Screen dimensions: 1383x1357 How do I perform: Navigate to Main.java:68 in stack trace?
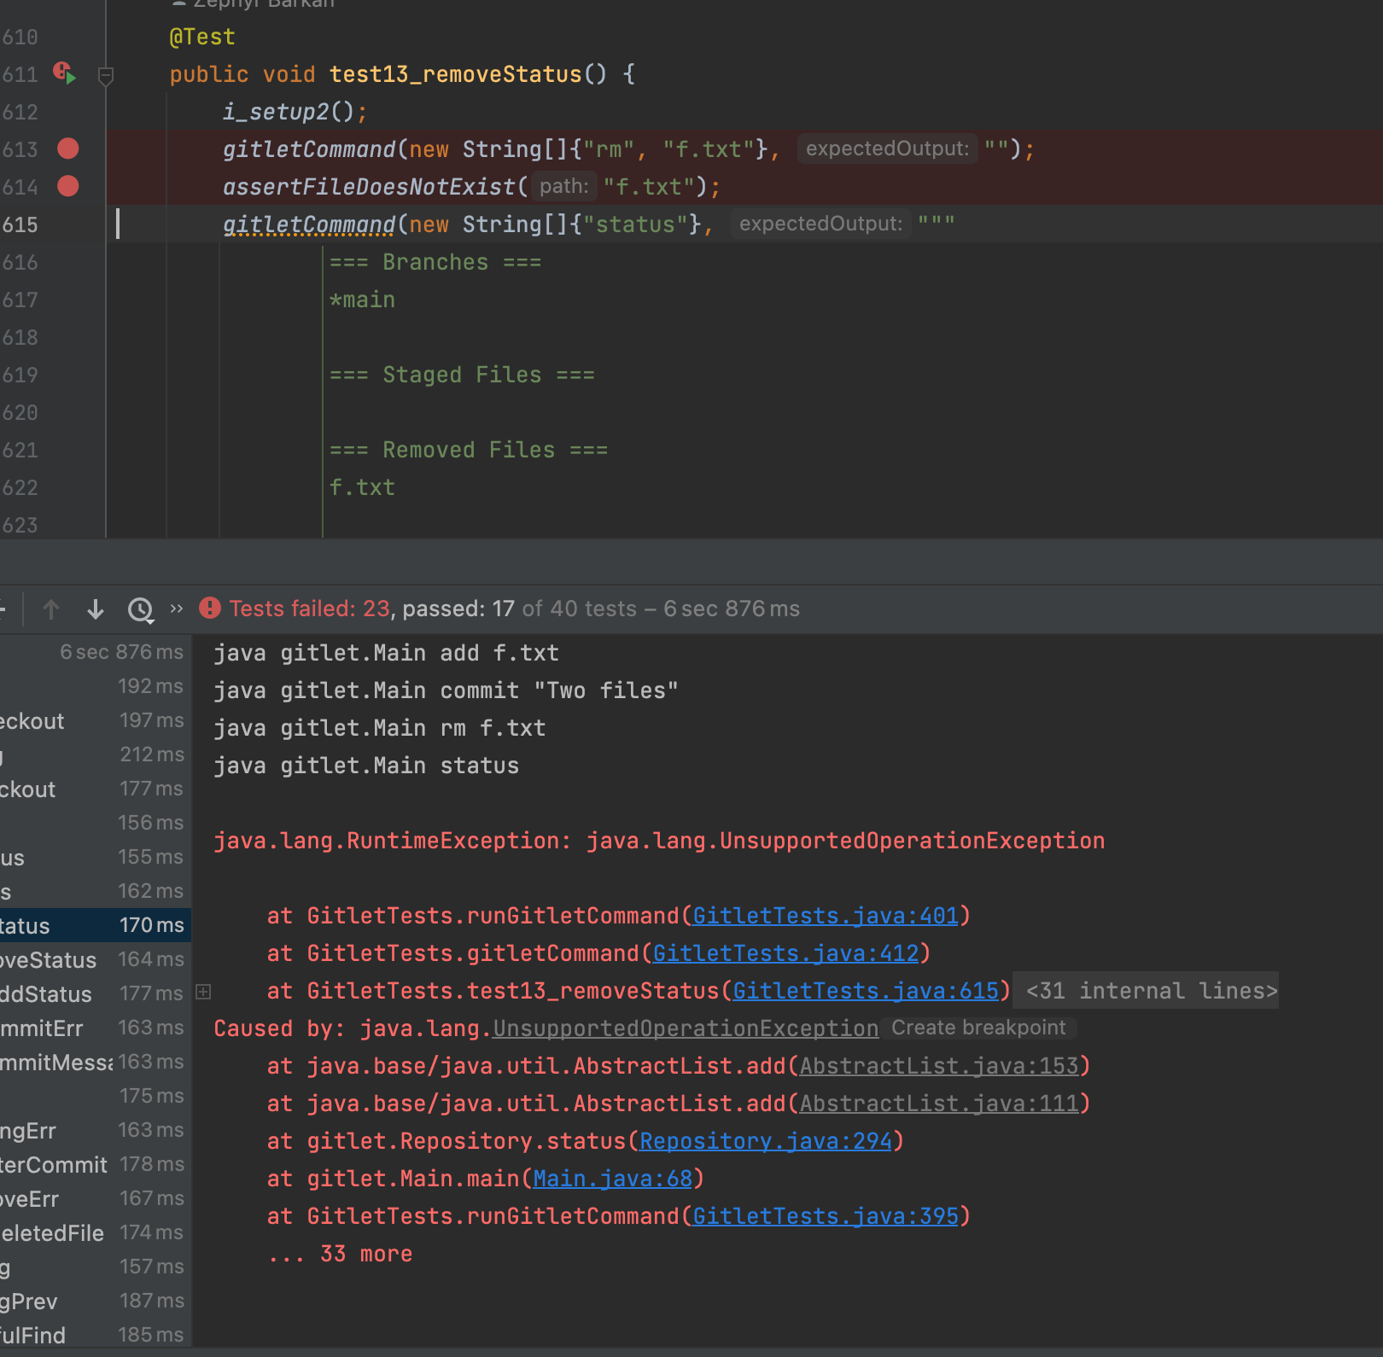tap(612, 1179)
